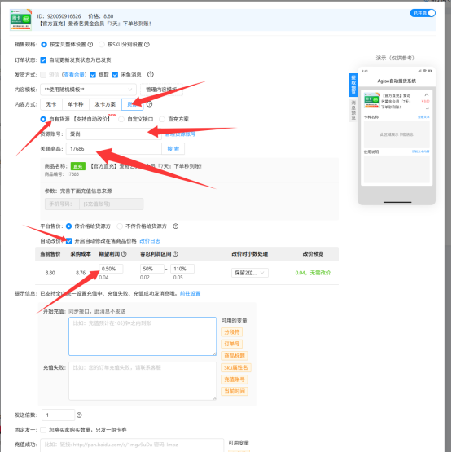Switch to the 发卡方案 content tab

[105, 104]
